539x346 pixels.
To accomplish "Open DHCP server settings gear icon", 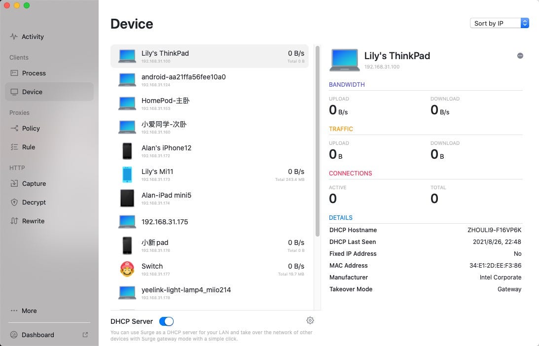I will tap(310, 320).
